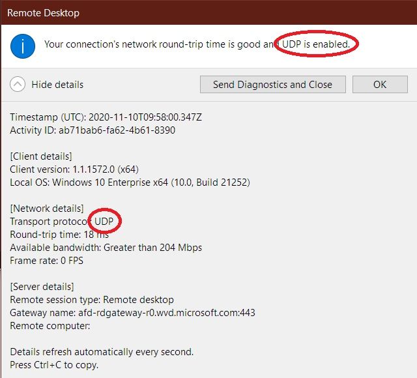The height and width of the screenshot is (378, 417).
Task: Confirm the dialog with OK
Action: coord(380,84)
